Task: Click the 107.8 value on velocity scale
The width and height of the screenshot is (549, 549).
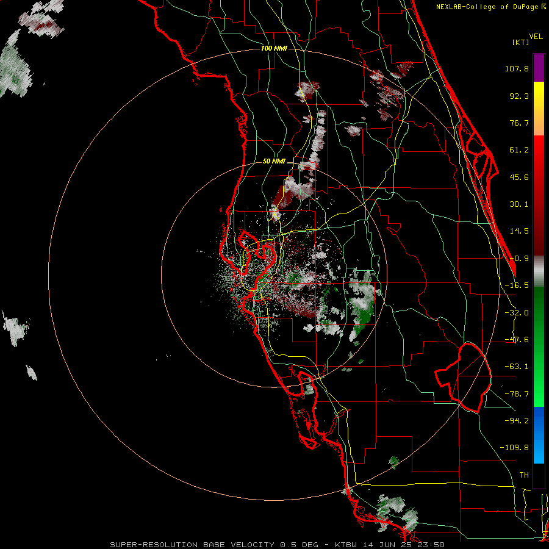Action: [x=517, y=68]
